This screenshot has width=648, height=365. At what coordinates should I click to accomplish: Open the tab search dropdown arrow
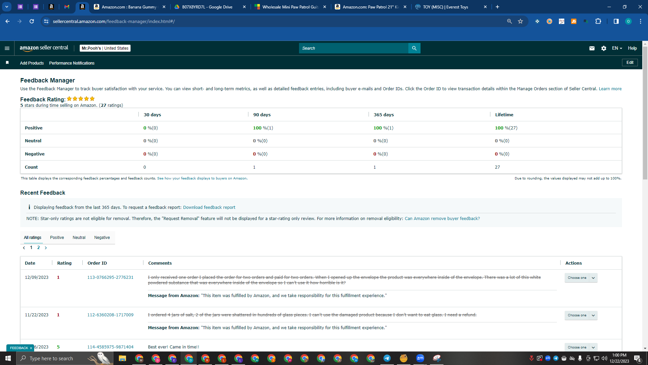click(x=7, y=7)
